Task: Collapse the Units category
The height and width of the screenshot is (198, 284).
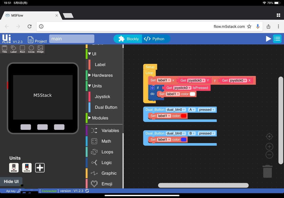Action: (x=90, y=86)
